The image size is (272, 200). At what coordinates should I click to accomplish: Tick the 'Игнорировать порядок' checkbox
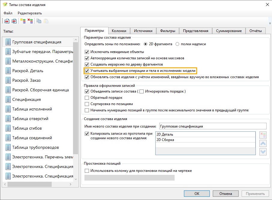(142, 91)
